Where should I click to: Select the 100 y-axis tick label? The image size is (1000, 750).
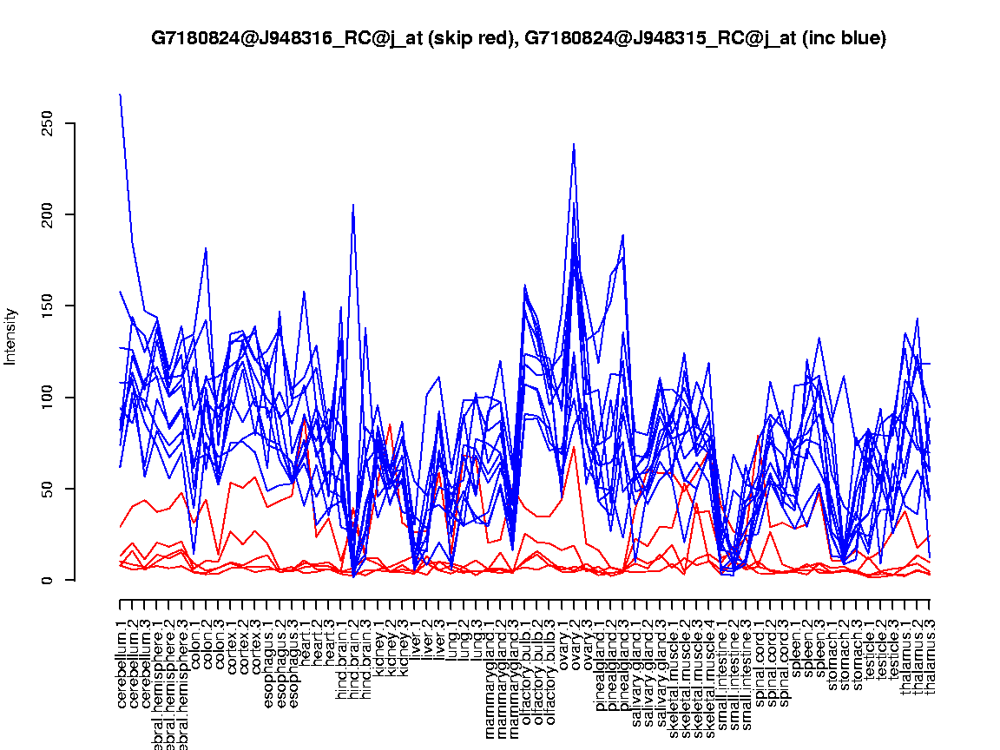(x=51, y=397)
